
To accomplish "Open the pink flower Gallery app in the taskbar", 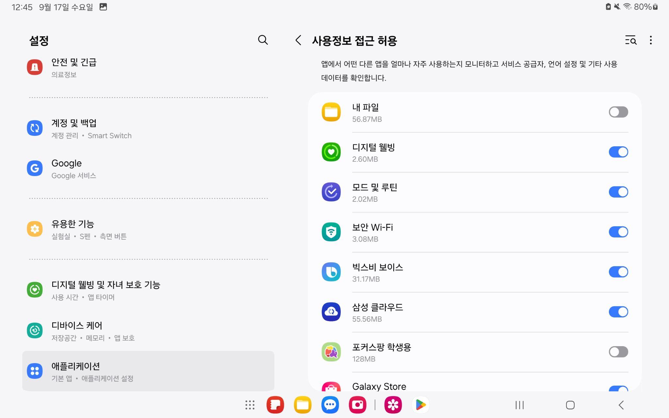I will pos(393,405).
